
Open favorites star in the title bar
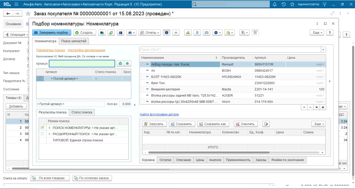coord(292,4)
